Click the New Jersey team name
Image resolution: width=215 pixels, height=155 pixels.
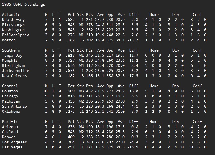coord(13,20)
